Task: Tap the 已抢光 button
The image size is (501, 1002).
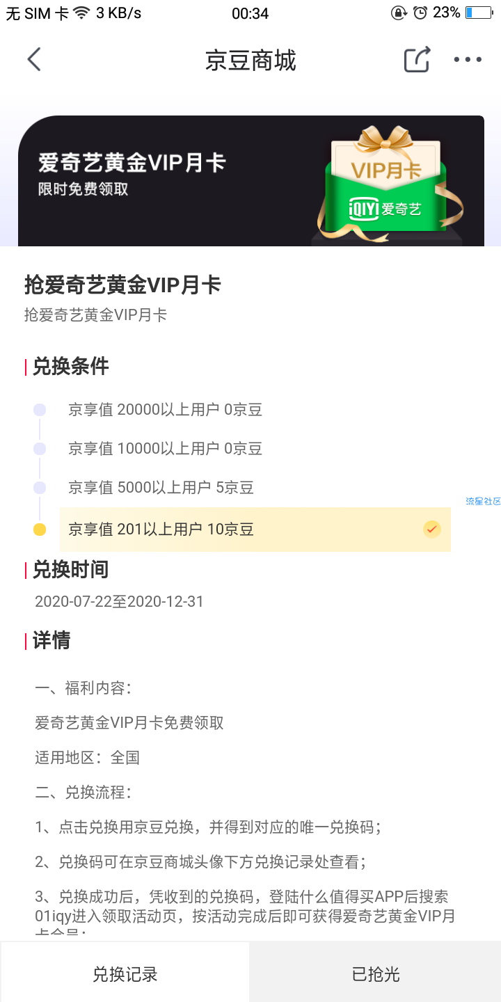Action: (x=376, y=973)
